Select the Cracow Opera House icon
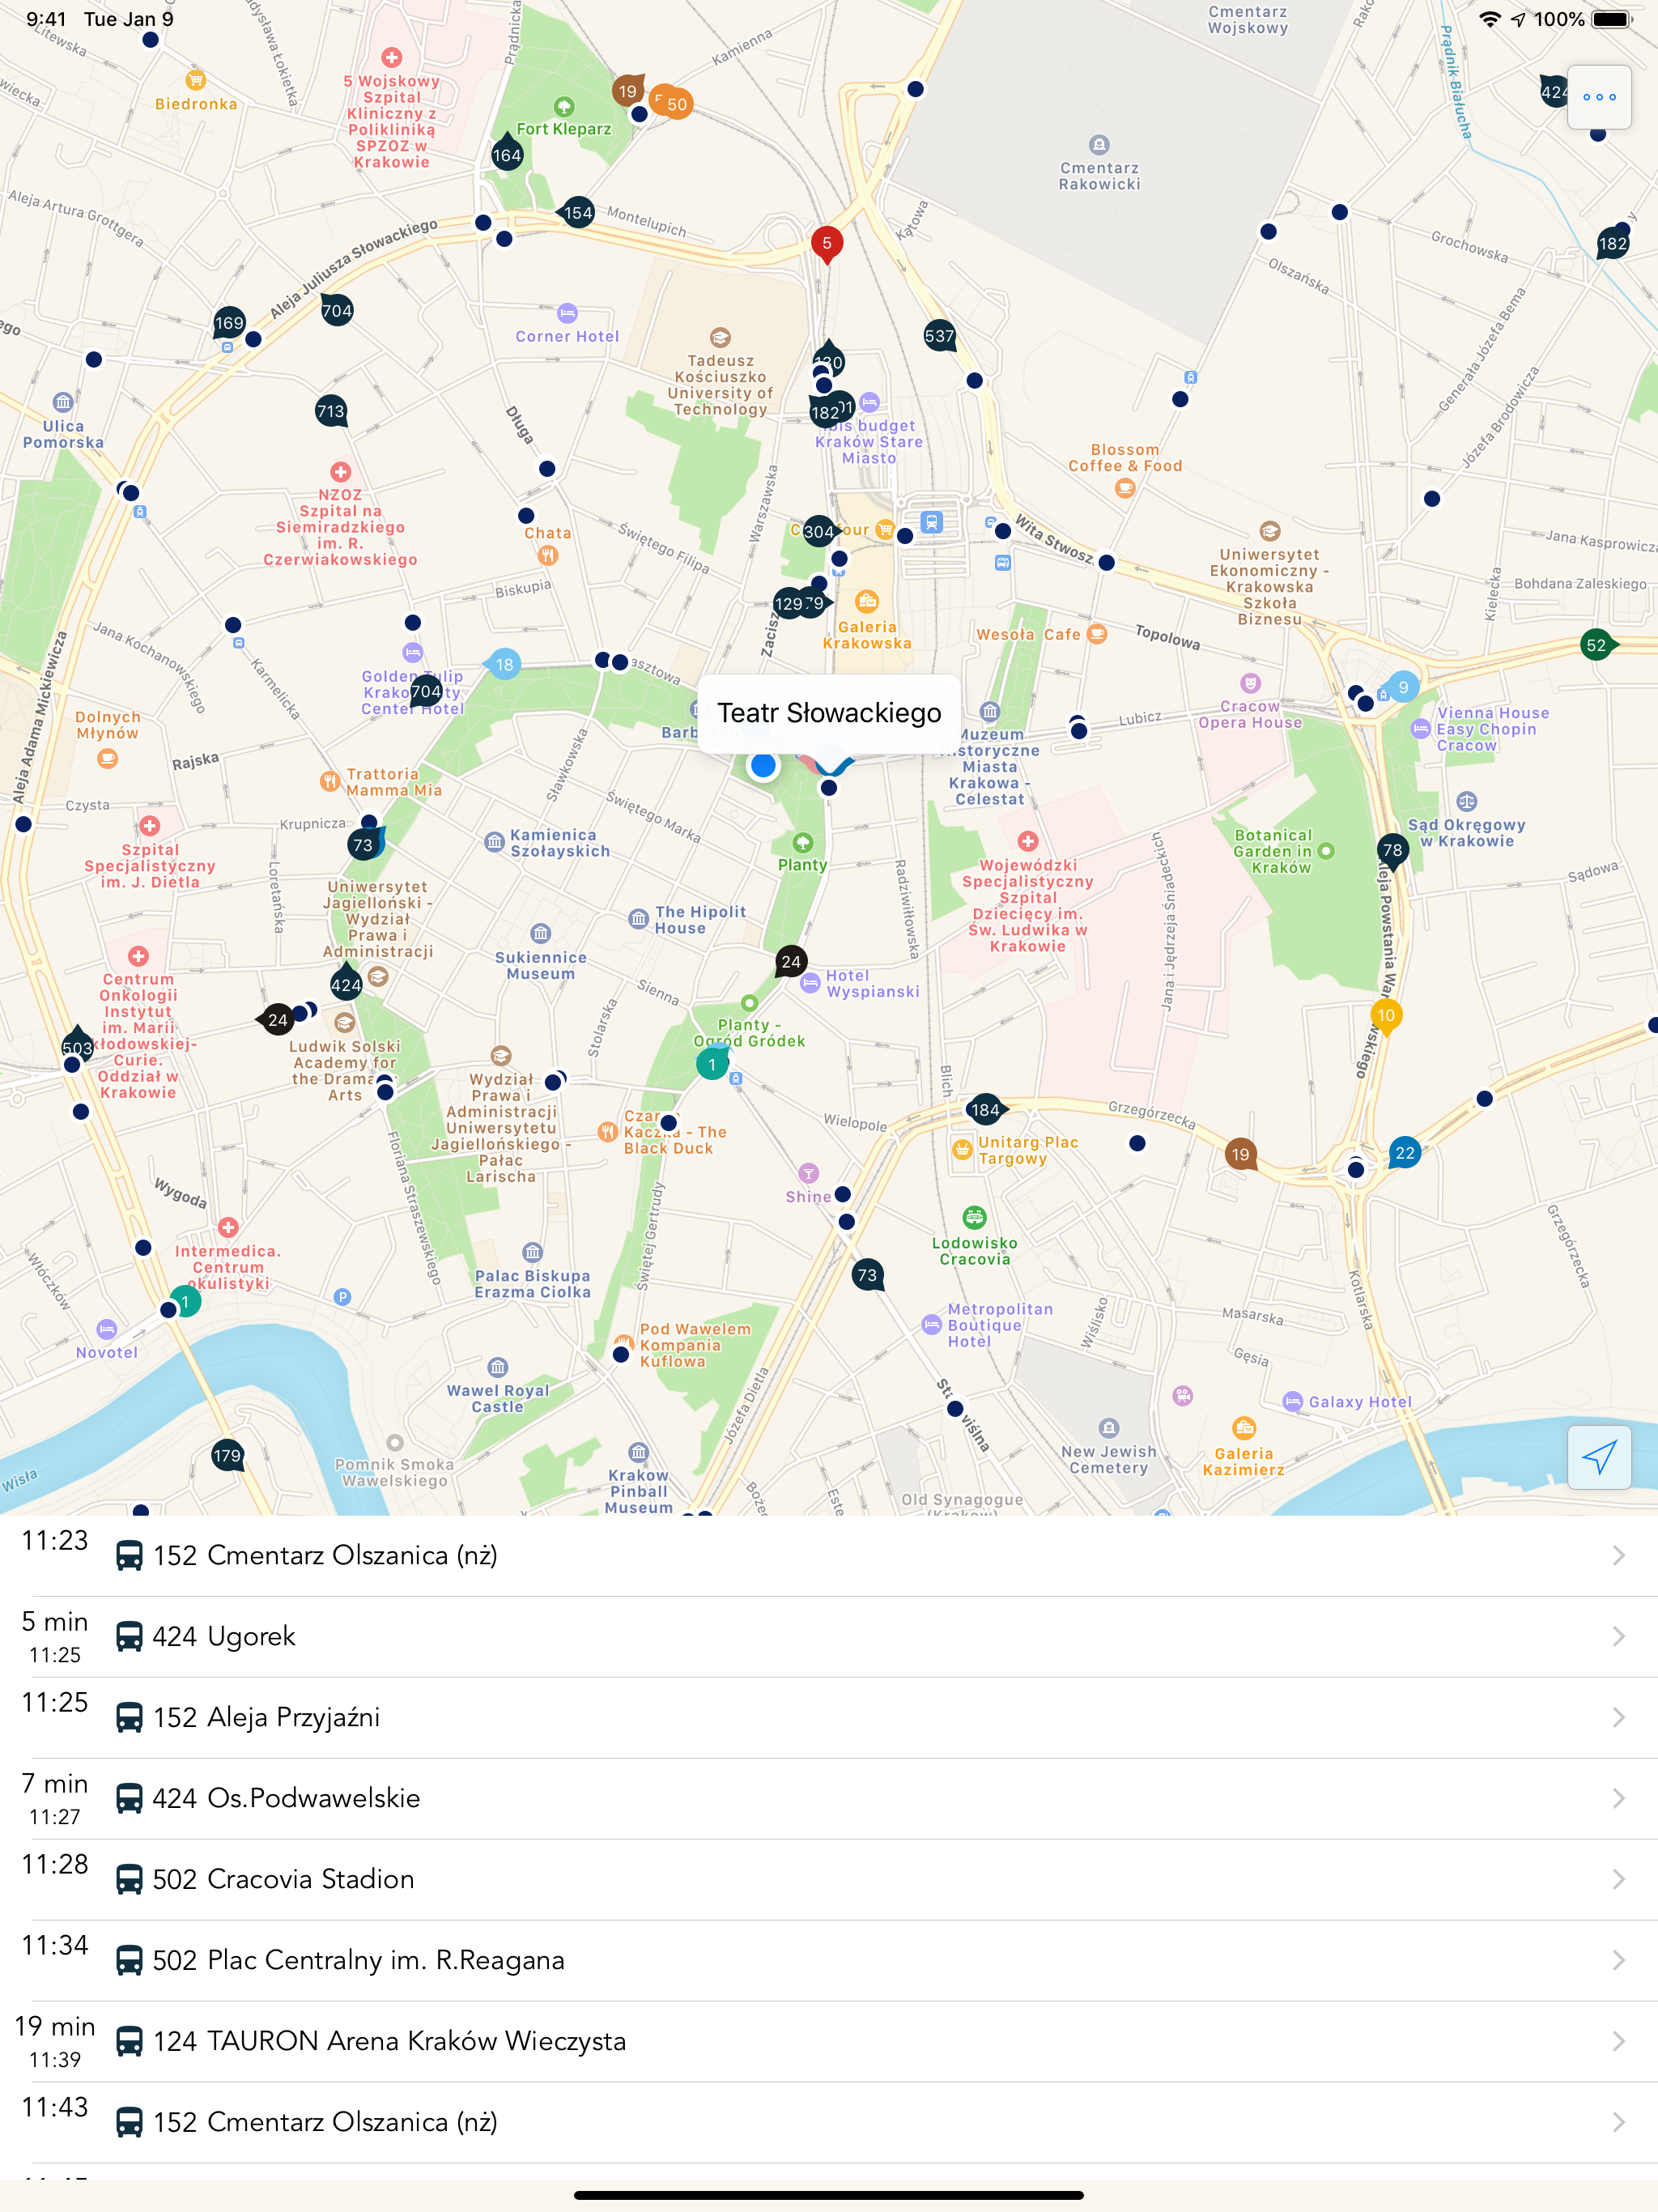Viewport: 1658px width, 2212px height. pyautogui.click(x=1250, y=683)
